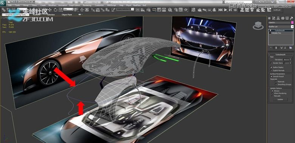Image resolution: width=295 pixels, height=143 pixels.
Task: Click the Iterations spinner arrows
Action: (x=290, y=59)
